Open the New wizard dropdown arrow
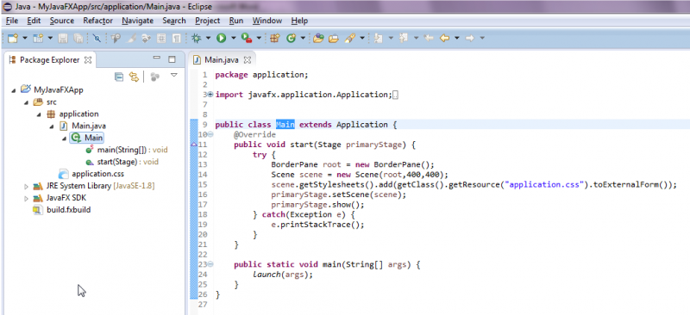 25,39
